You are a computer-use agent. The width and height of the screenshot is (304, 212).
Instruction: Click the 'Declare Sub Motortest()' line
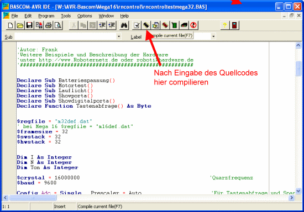pyautogui.click(x=55, y=86)
